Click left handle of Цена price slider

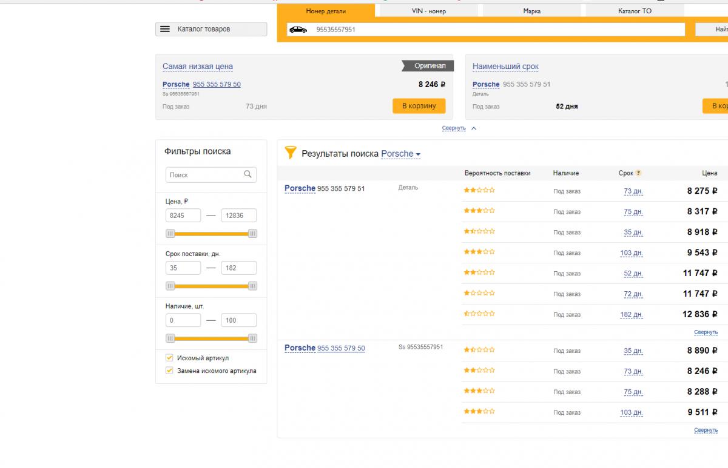(x=170, y=234)
